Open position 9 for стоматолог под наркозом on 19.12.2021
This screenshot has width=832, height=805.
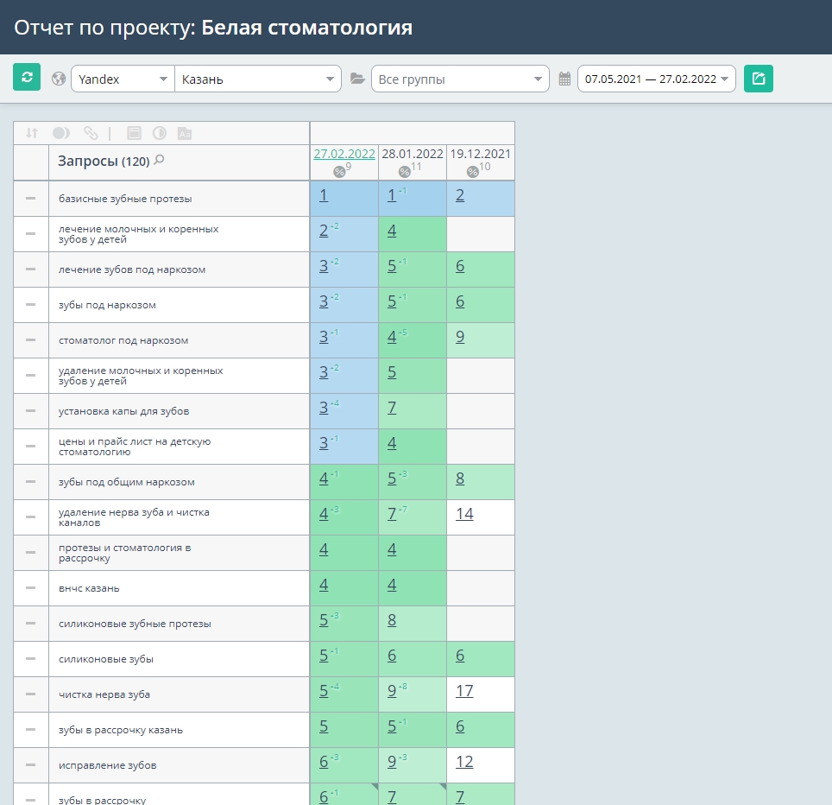click(x=460, y=337)
